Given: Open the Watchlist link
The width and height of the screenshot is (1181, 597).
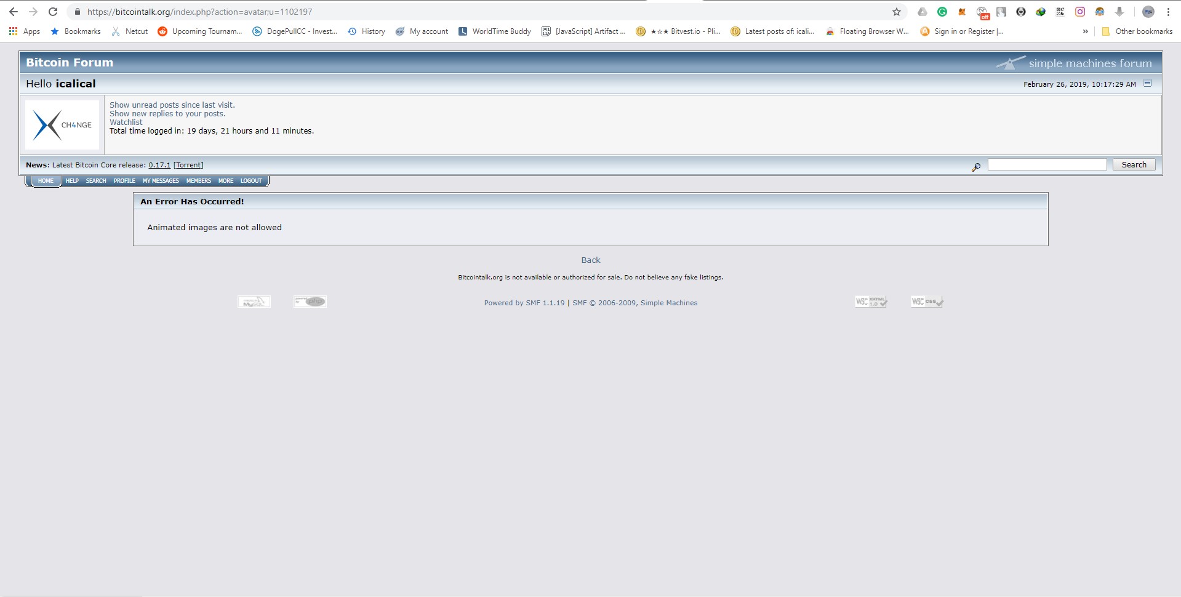Looking at the screenshot, I should point(126,122).
